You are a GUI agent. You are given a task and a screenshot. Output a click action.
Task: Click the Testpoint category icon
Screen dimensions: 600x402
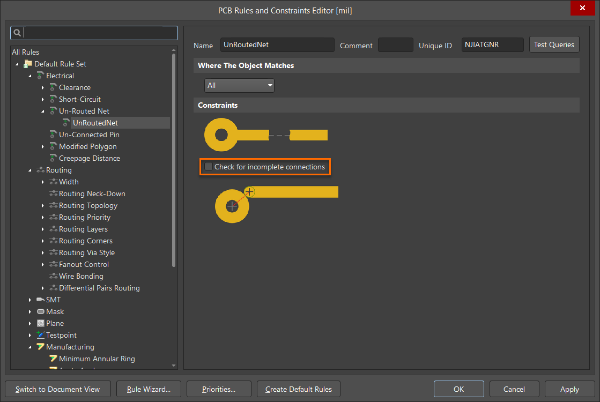40,335
